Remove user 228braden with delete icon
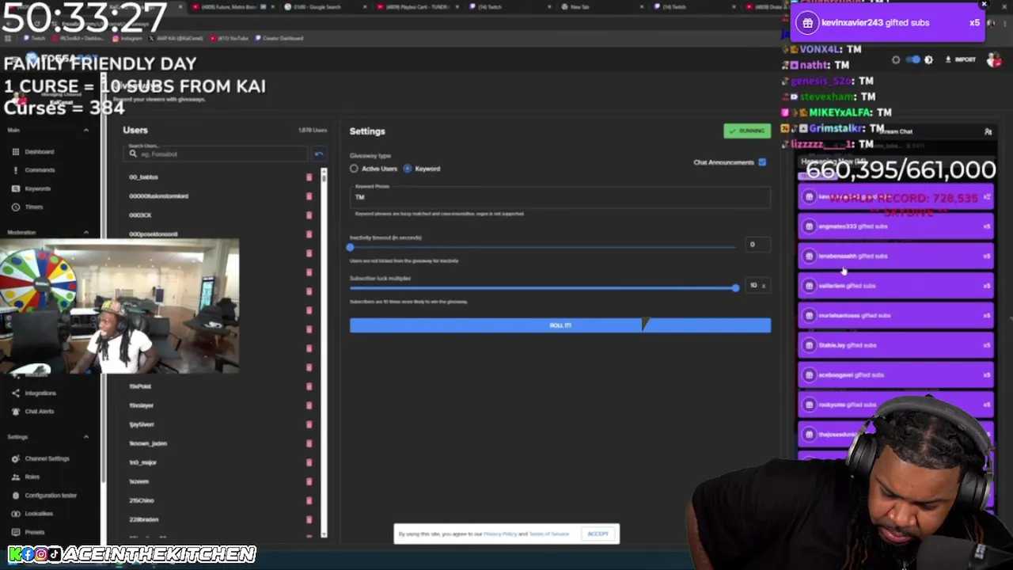Screen dimensions: 1013x570 [x=309, y=519]
